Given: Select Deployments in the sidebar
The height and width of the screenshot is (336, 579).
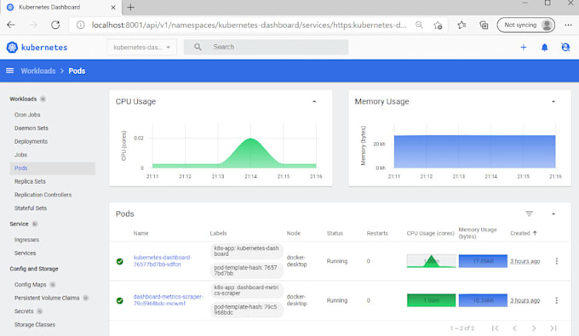Looking at the screenshot, I should (x=31, y=141).
